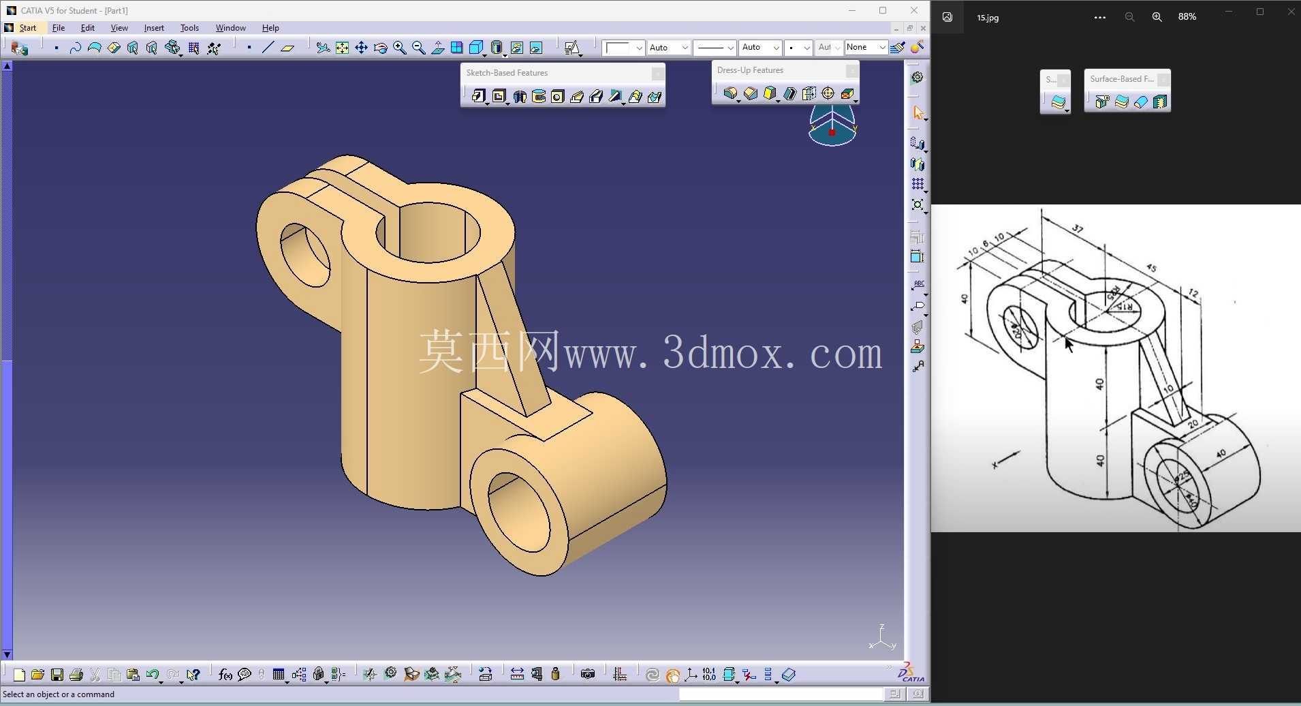Click the Undo arrow icon
1301x706 pixels.
click(x=152, y=675)
